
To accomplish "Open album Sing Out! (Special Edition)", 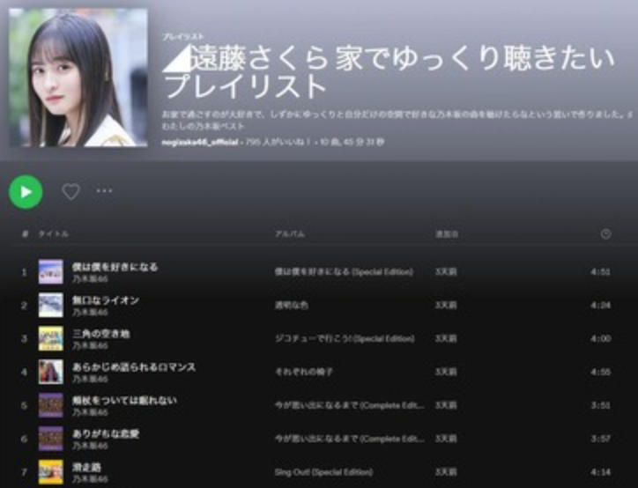I will (323, 472).
